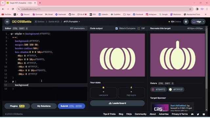Open the Google bookmark
Viewport: 210px width, 118px height.
[163, 14]
